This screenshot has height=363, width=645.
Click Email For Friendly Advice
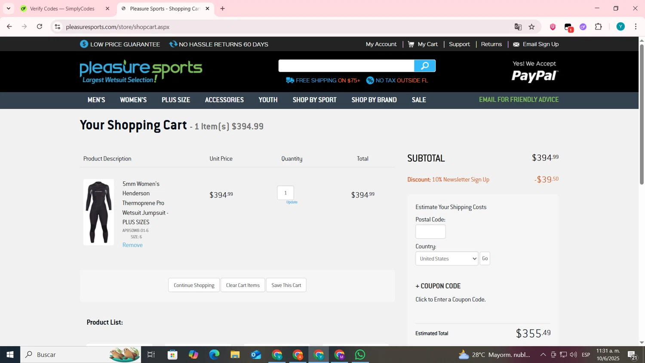(519, 99)
